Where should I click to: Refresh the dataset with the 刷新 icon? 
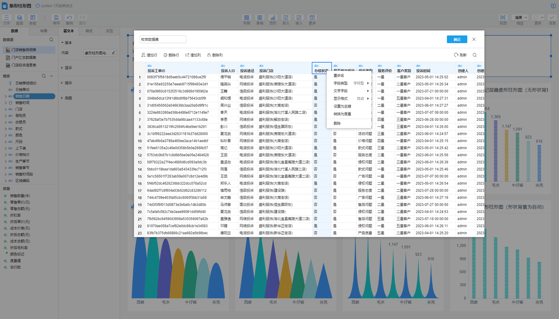[x=456, y=55]
